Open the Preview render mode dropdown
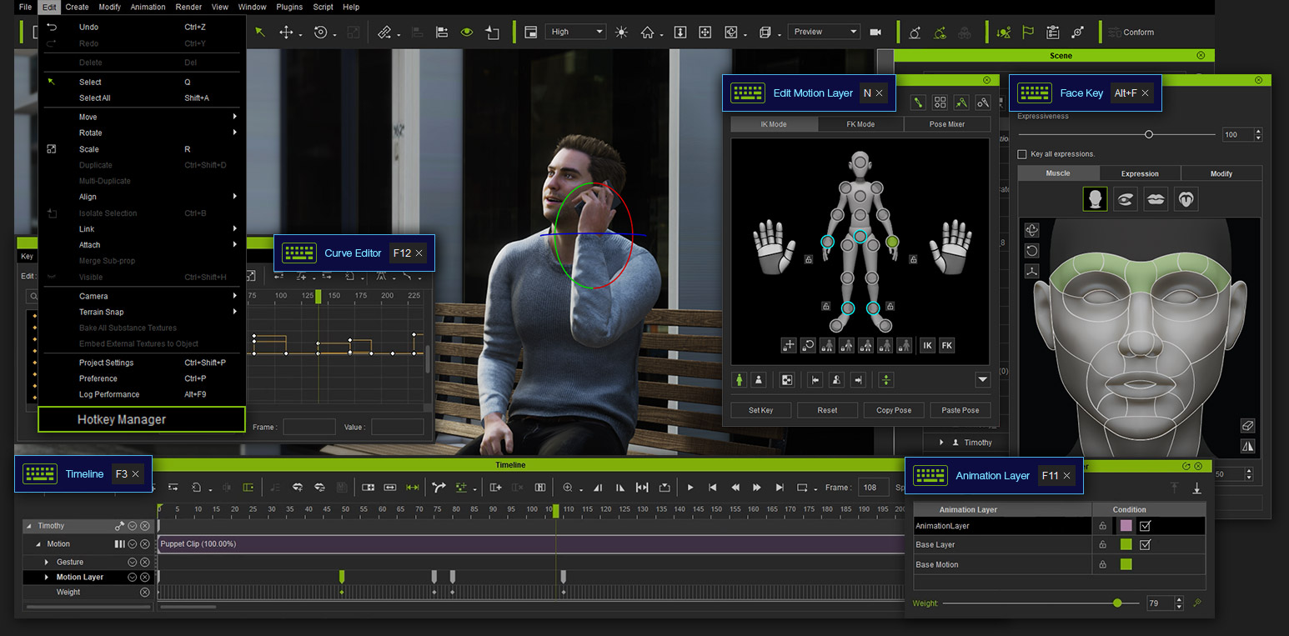Screen dimensions: 1289x636 [x=824, y=32]
